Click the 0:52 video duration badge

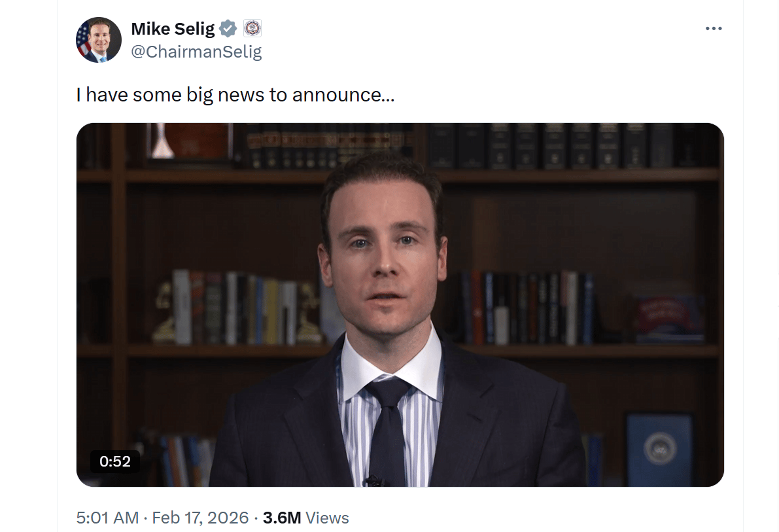pyautogui.click(x=114, y=461)
